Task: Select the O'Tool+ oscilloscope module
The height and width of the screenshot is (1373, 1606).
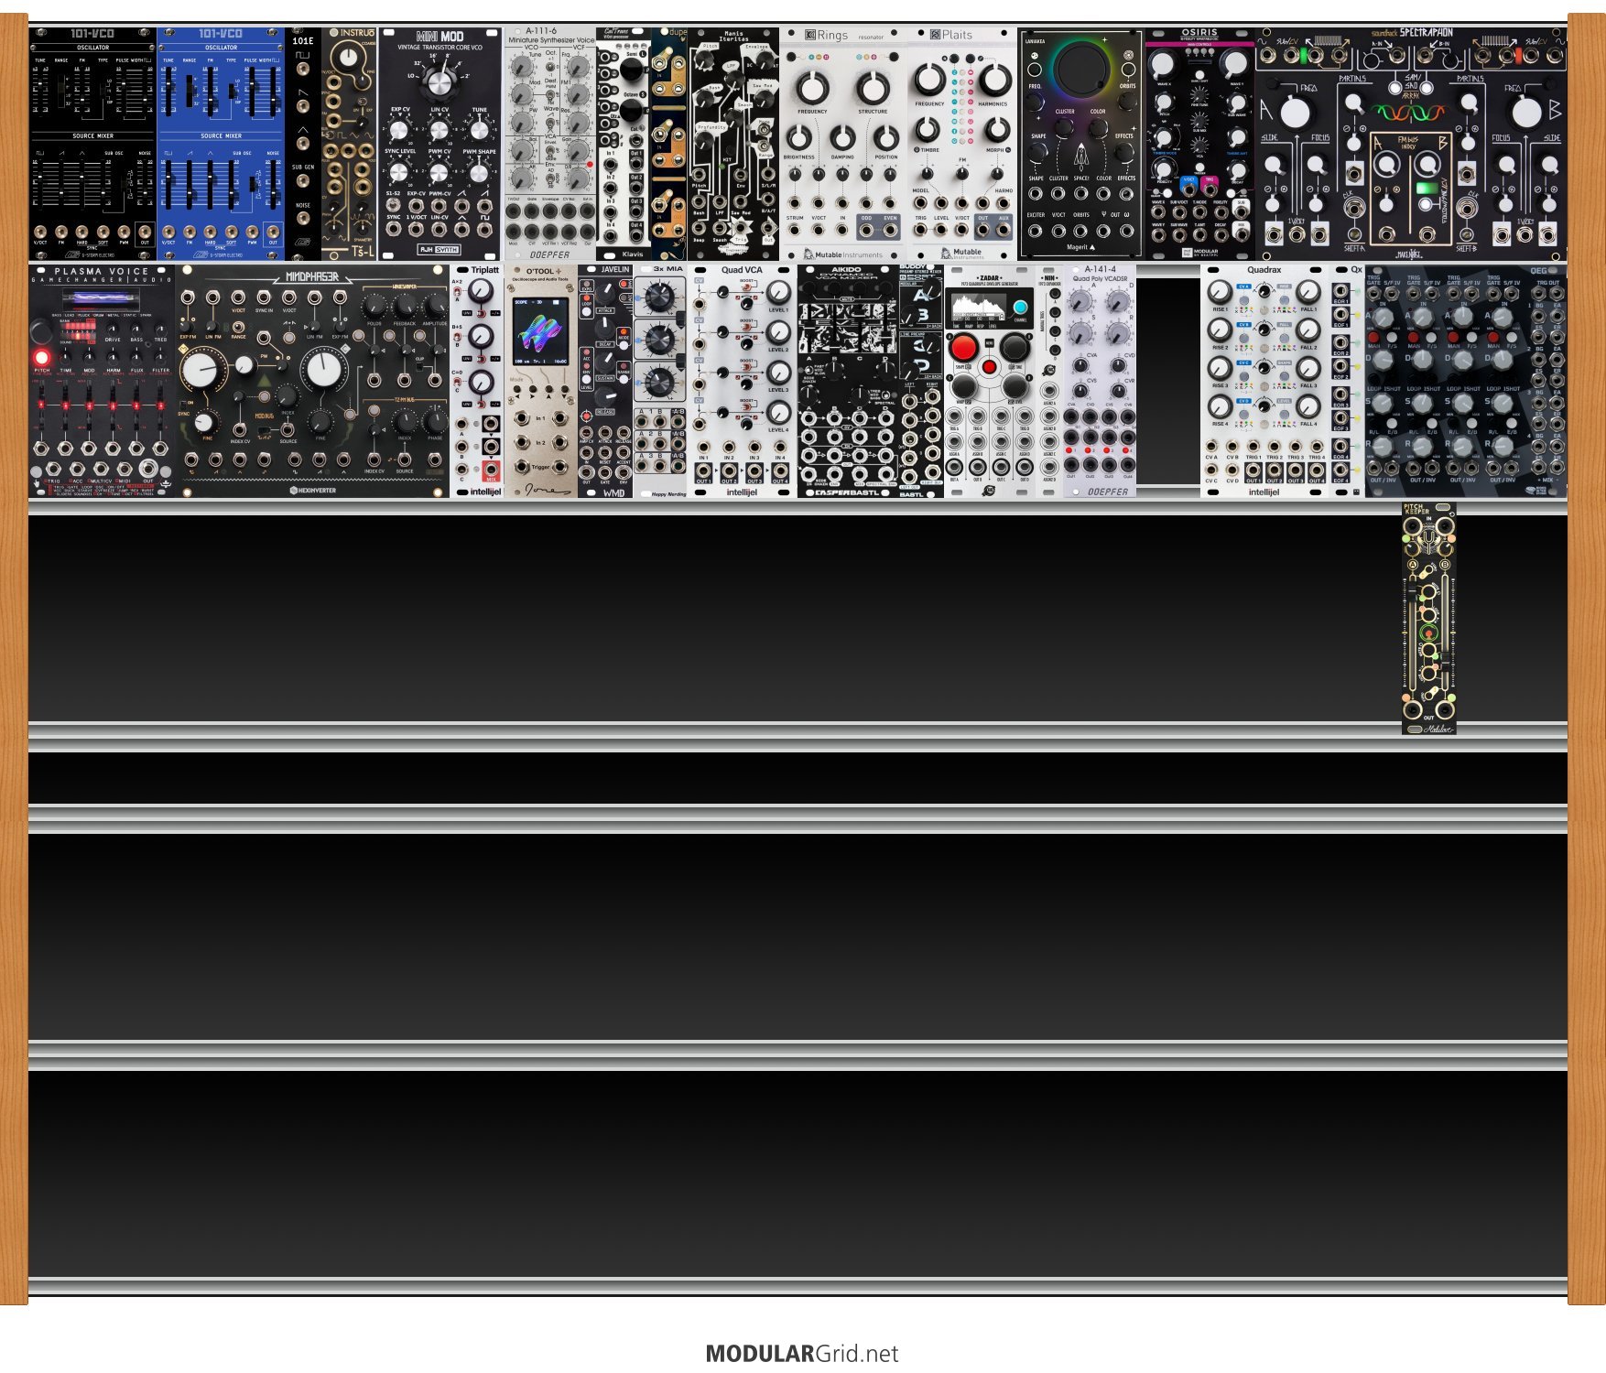Action: [541, 382]
